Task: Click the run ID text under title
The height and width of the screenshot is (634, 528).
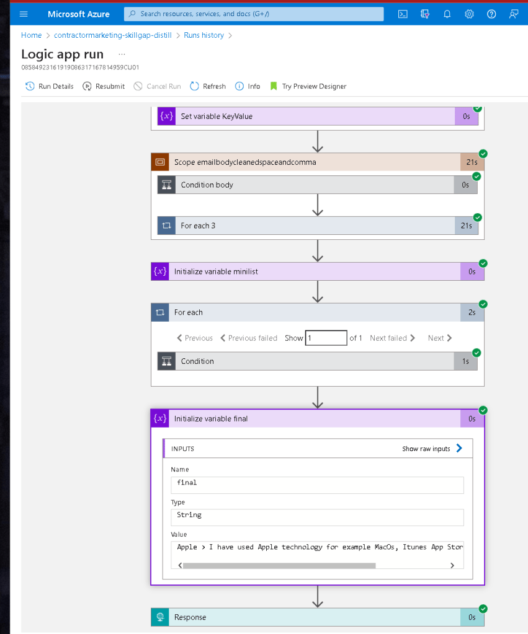Action: click(80, 67)
